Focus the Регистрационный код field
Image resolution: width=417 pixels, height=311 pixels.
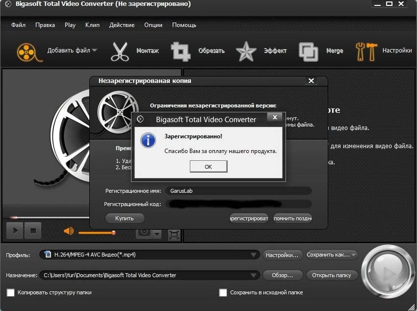[x=238, y=204]
